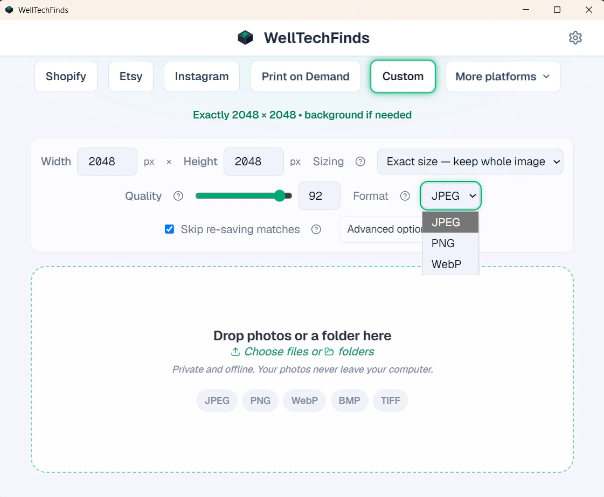
Task: Click the Quality value field showing 92
Action: [320, 195]
